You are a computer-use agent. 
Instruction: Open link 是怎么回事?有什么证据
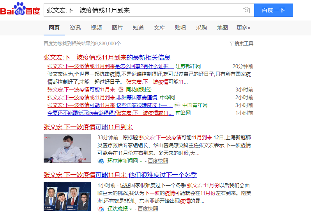[x=145, y=66]
